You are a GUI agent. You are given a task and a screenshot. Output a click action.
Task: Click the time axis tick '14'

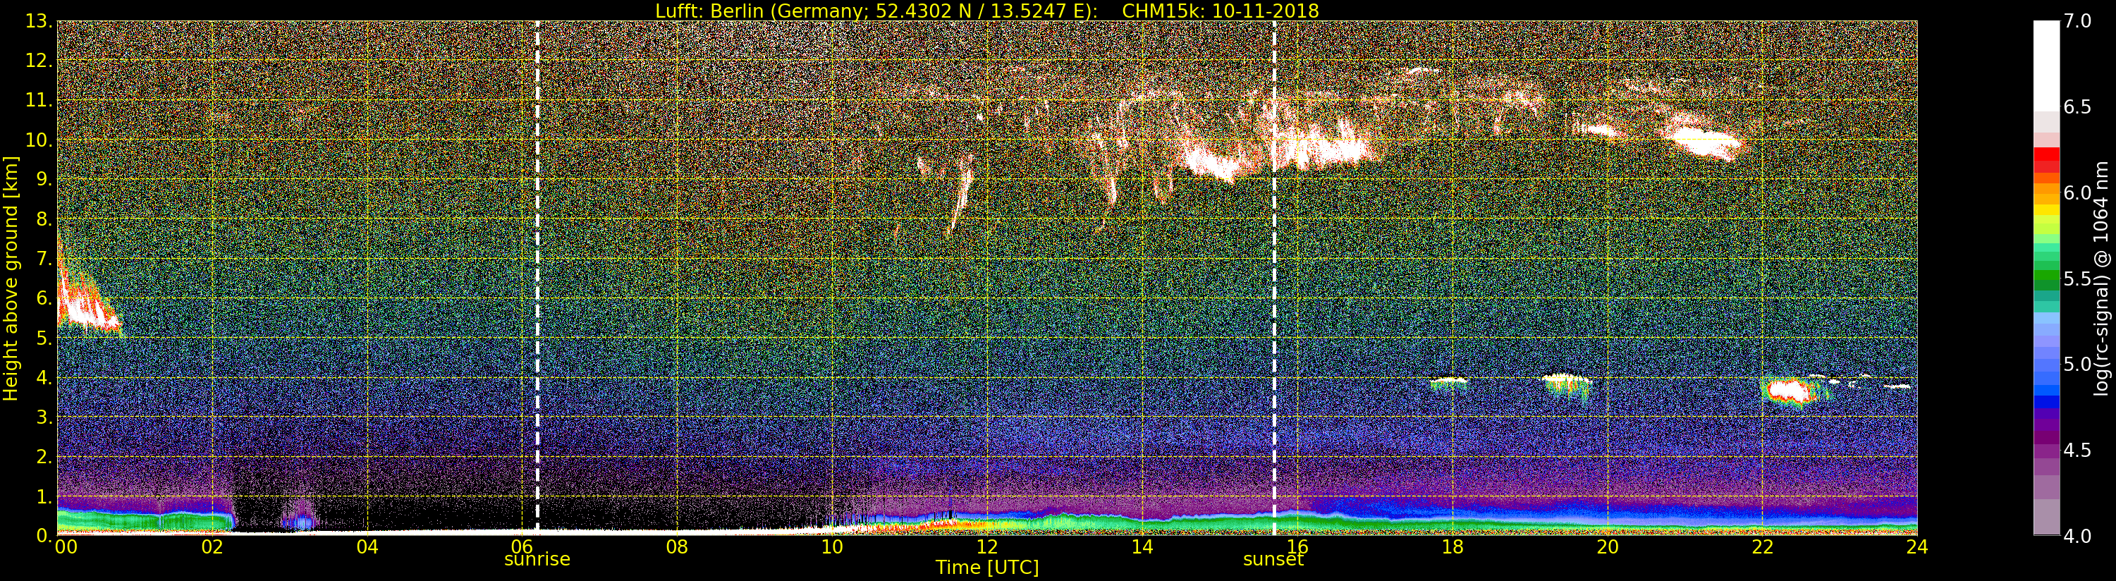(x=1142, y=547)
